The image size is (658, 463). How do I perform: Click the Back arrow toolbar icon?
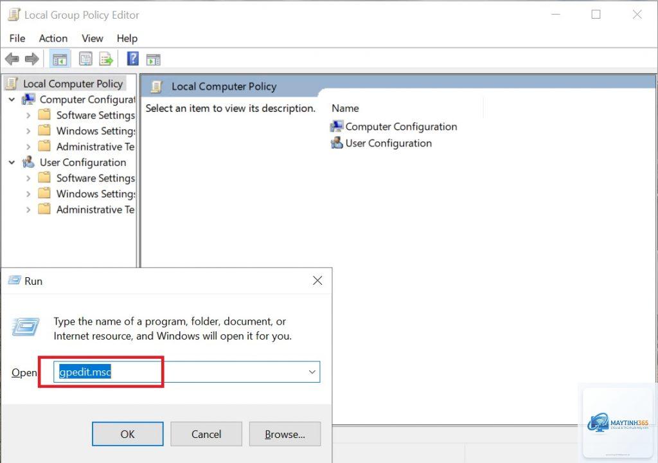pos(12,59)
